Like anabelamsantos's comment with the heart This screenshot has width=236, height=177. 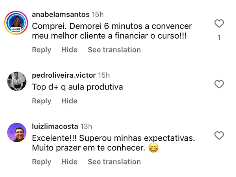click(x=219, y=24)
